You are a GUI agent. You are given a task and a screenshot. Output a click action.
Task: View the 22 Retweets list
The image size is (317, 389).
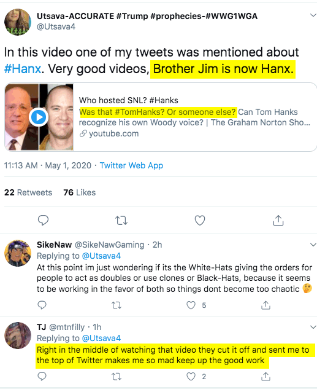point(28,192)
